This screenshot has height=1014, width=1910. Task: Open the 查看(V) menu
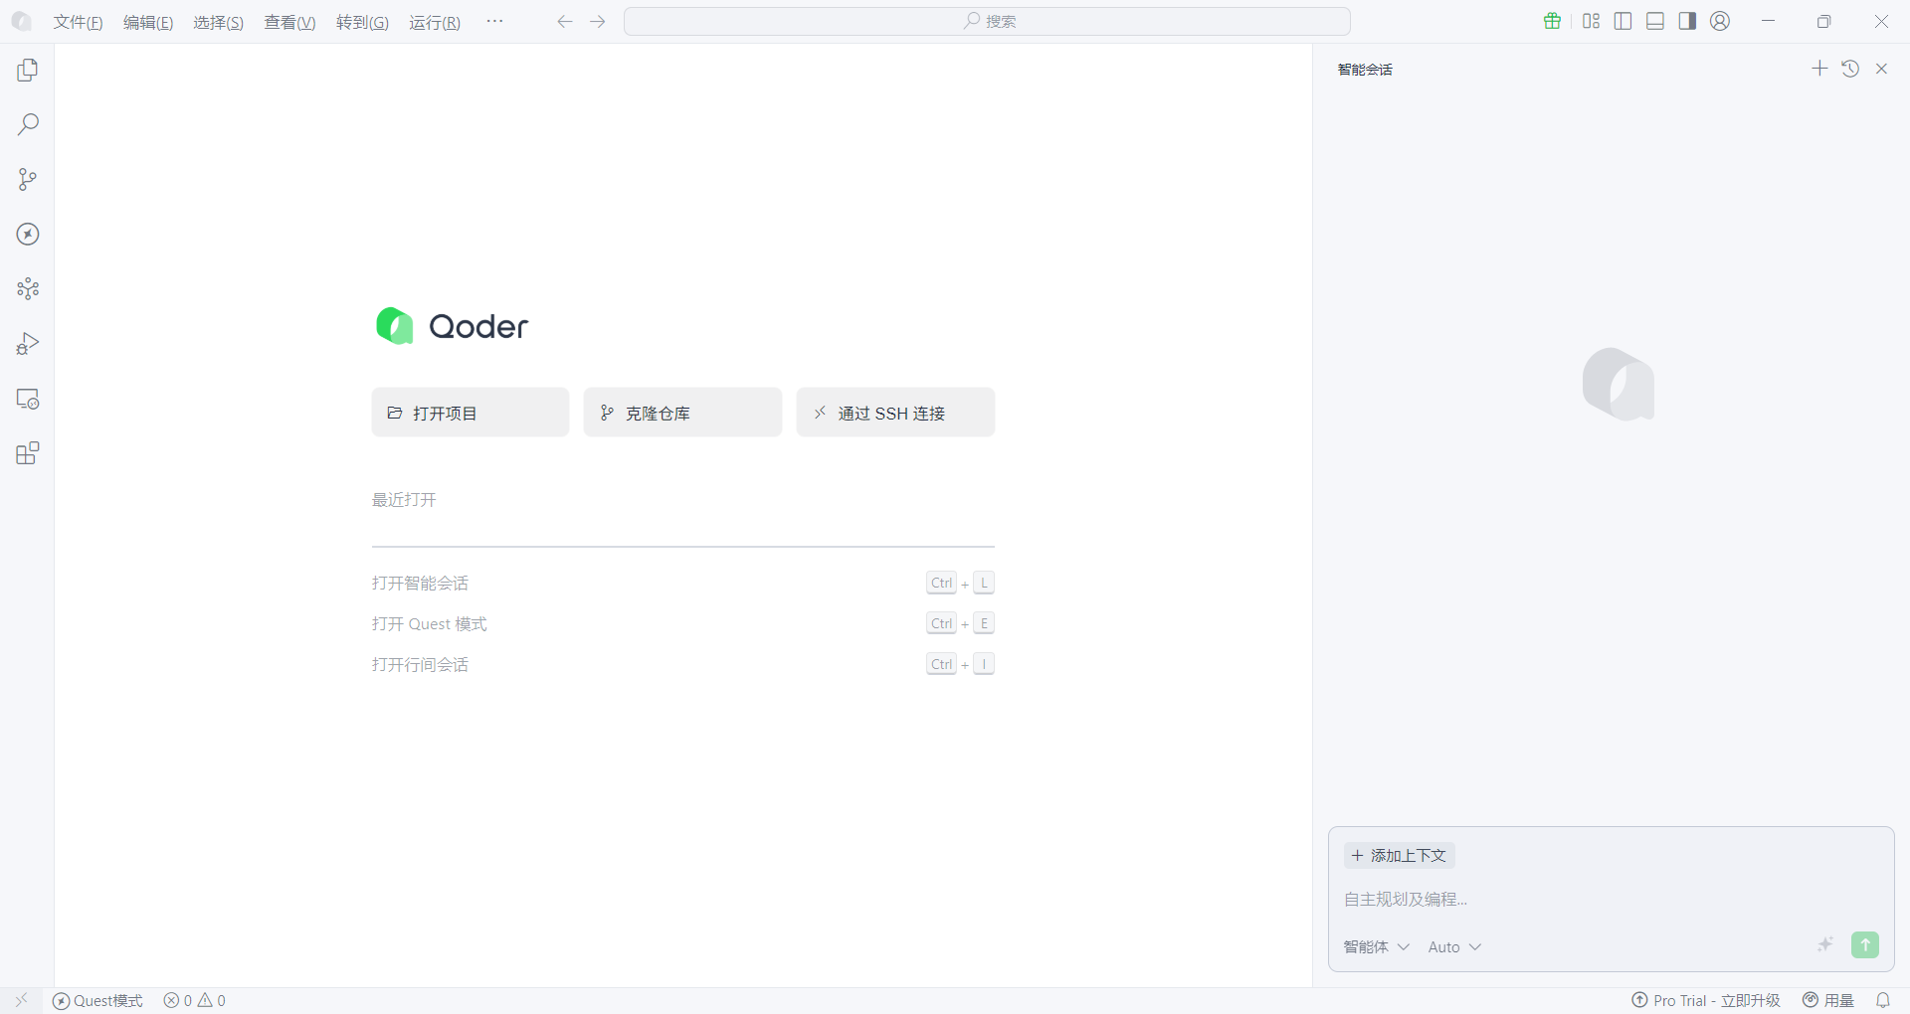(x=289, y=22)
